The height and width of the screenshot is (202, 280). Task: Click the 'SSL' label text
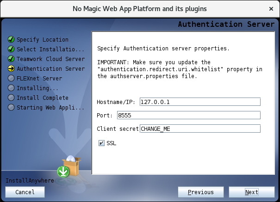click(x=111, y=143)
